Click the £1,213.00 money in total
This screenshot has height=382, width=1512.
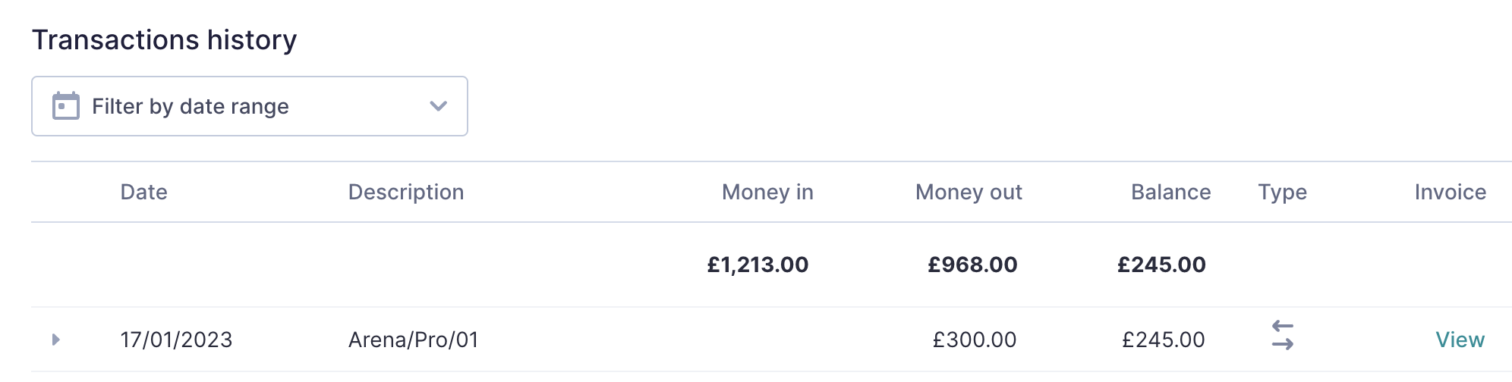point(757,265)
